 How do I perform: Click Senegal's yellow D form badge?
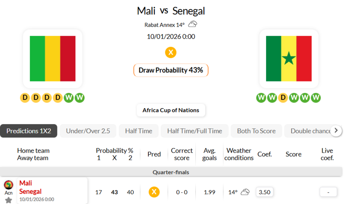tap(283, 98)
